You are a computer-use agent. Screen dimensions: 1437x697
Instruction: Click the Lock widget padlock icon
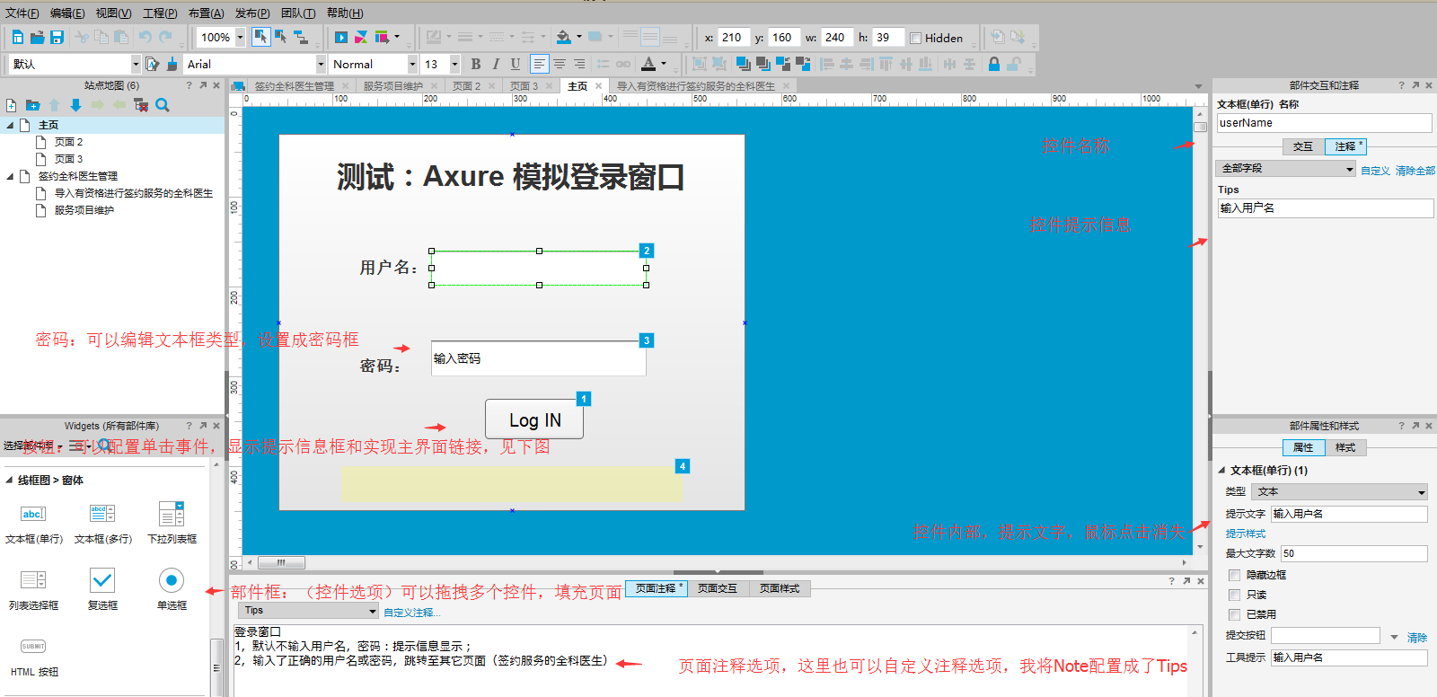coord(993,64)
